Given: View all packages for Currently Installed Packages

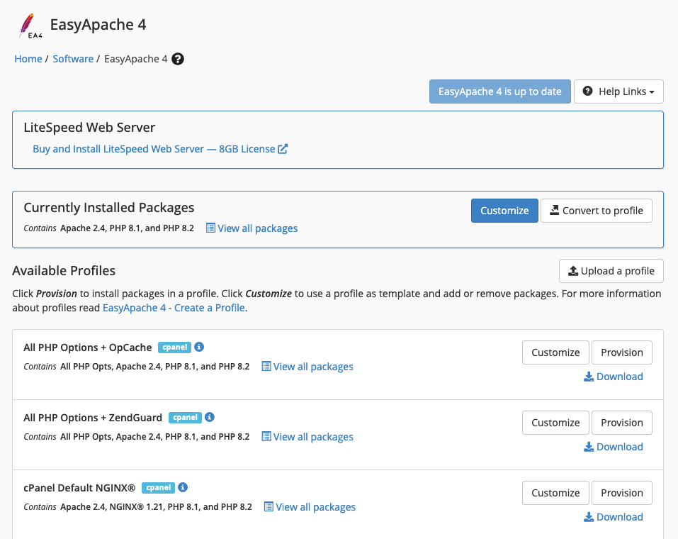Looking at the screenshot, I should pyautogui.click(x=252, y=228).
